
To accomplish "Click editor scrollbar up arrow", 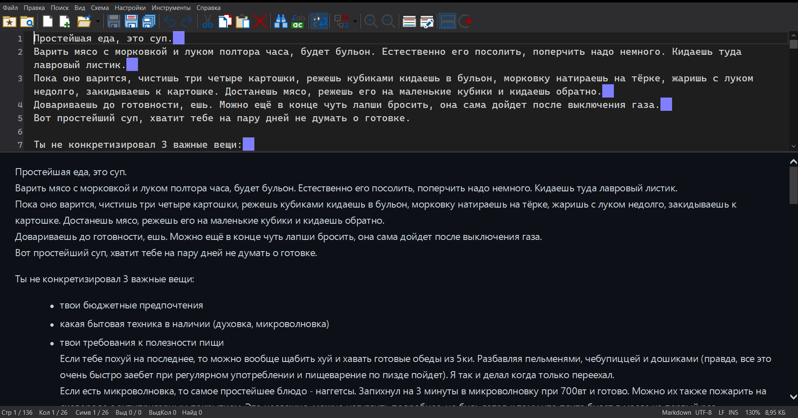I will coord(793,36).
